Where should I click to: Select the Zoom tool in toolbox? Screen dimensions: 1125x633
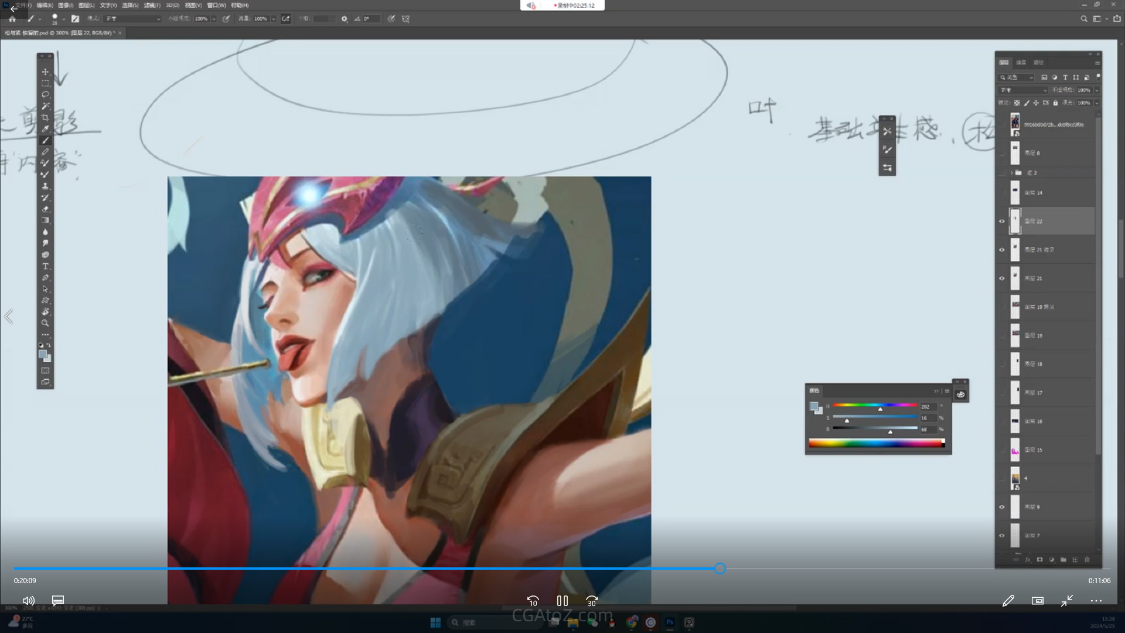click(45, 323)
